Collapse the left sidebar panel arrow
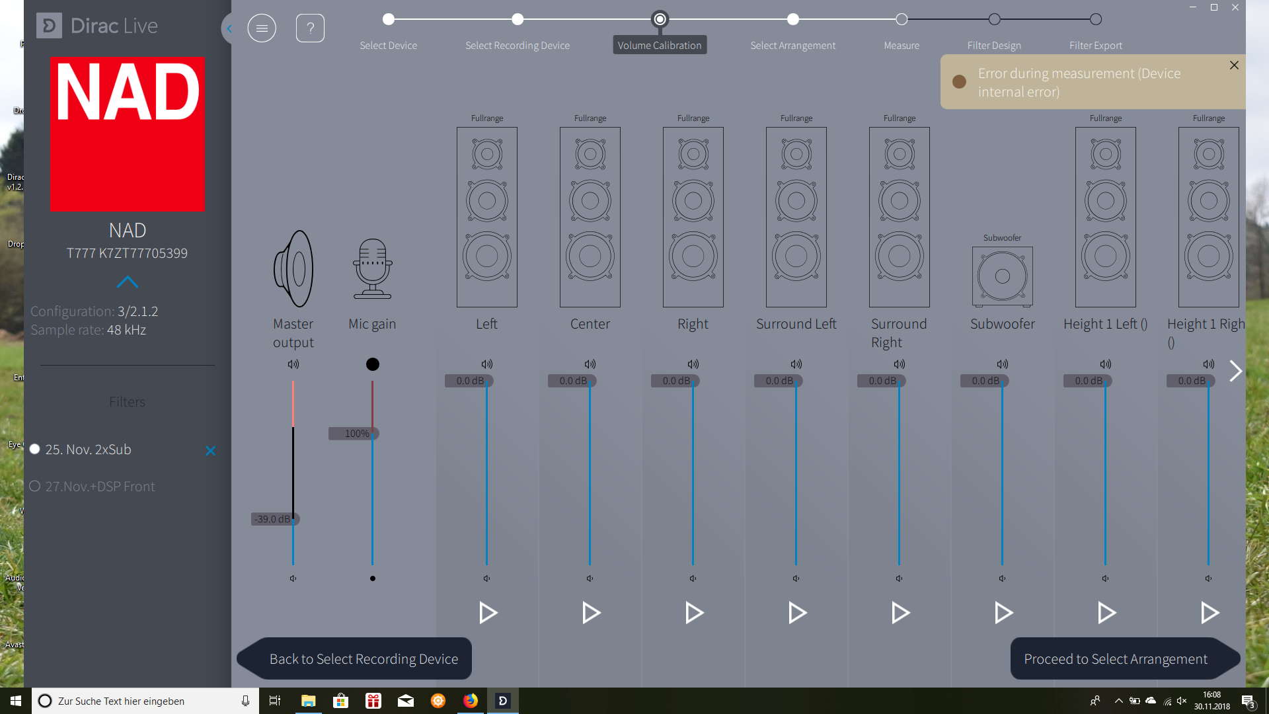Viewport: 1269px width, 714px height. 229,28
